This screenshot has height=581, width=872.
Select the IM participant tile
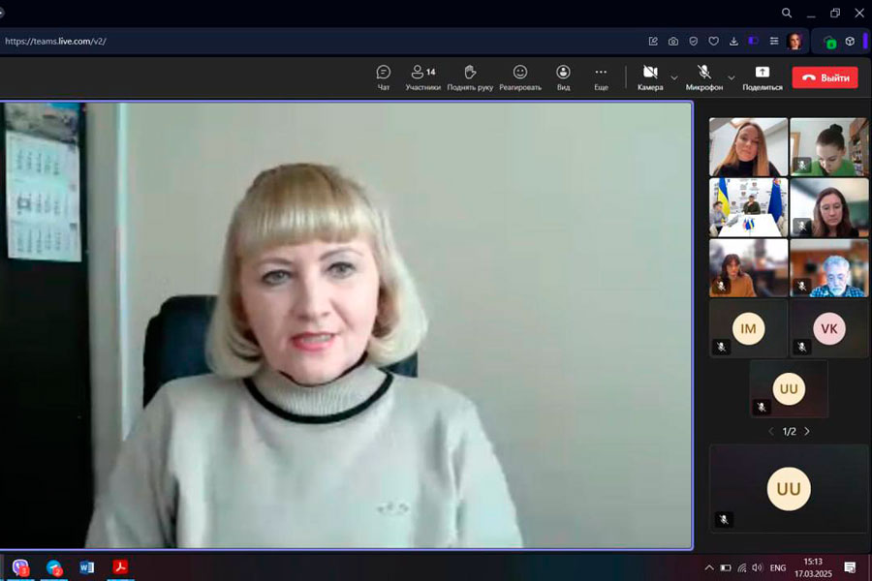click(x=748, y=329)
